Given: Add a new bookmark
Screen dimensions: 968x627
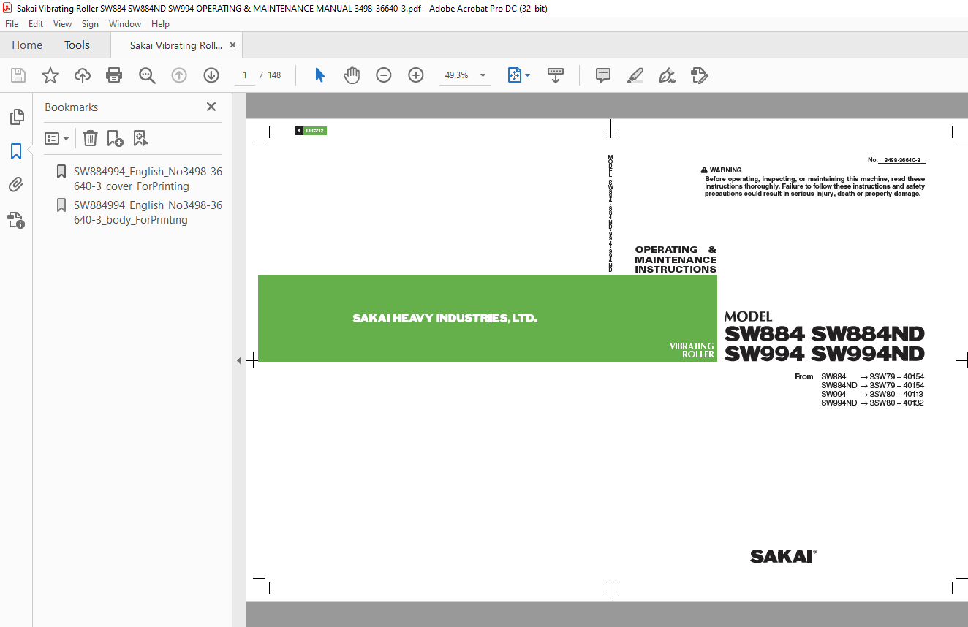Looking at the screenshot, I should [115, 138].
